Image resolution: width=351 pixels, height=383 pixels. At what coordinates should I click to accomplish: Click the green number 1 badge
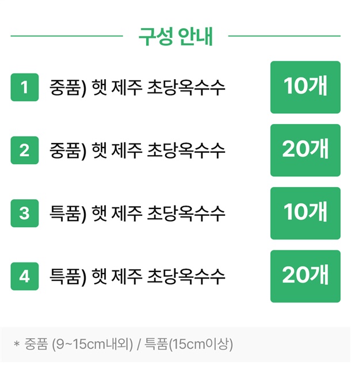tap(25, 87)
